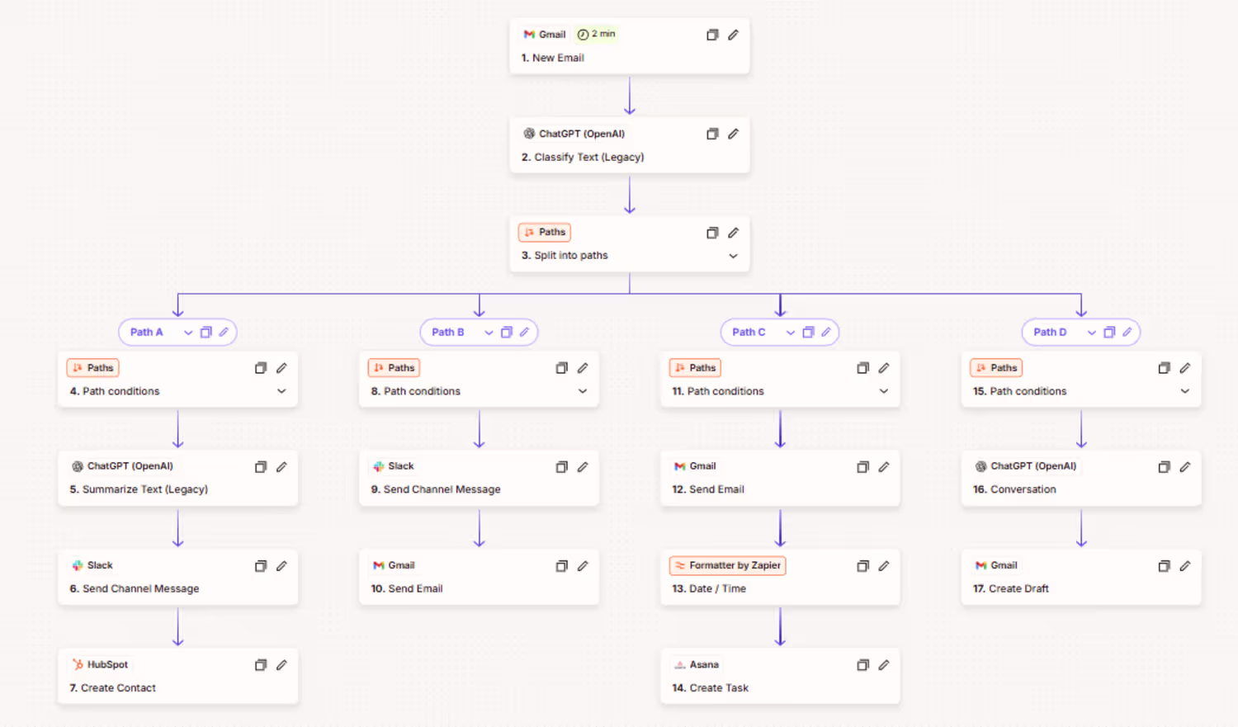Expand step 4 Path conditions chevron

(281, 391)
